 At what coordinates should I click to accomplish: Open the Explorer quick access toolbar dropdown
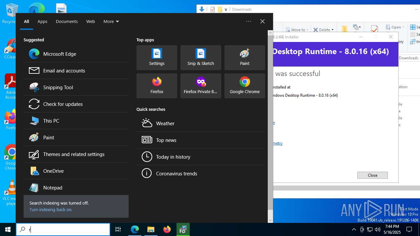coord(226,10)
